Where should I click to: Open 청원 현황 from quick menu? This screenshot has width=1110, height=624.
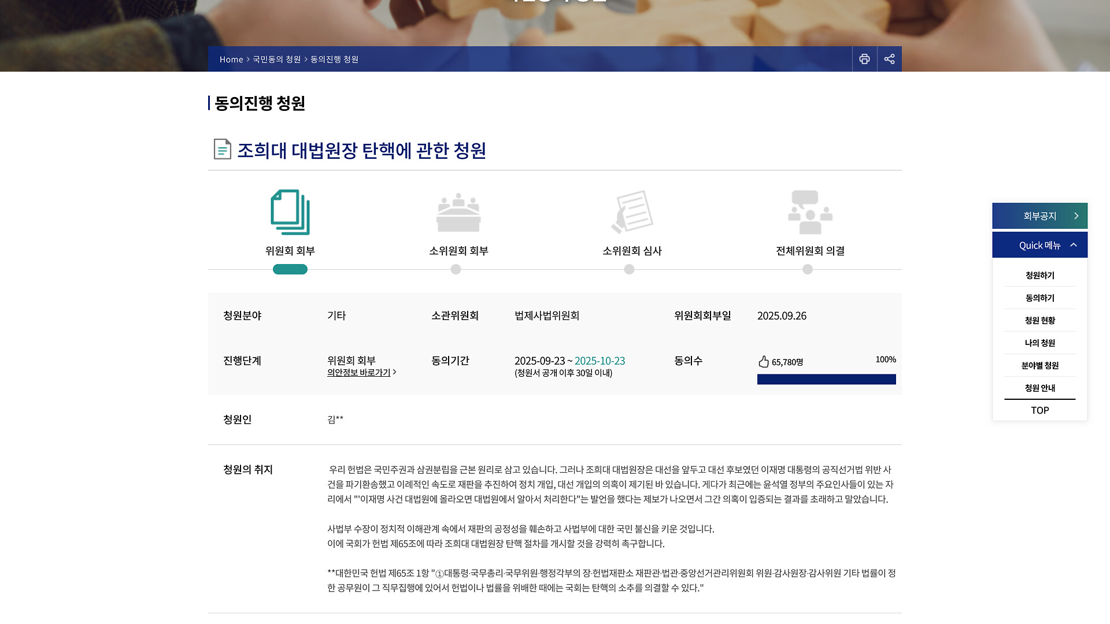click(1039, 321)
